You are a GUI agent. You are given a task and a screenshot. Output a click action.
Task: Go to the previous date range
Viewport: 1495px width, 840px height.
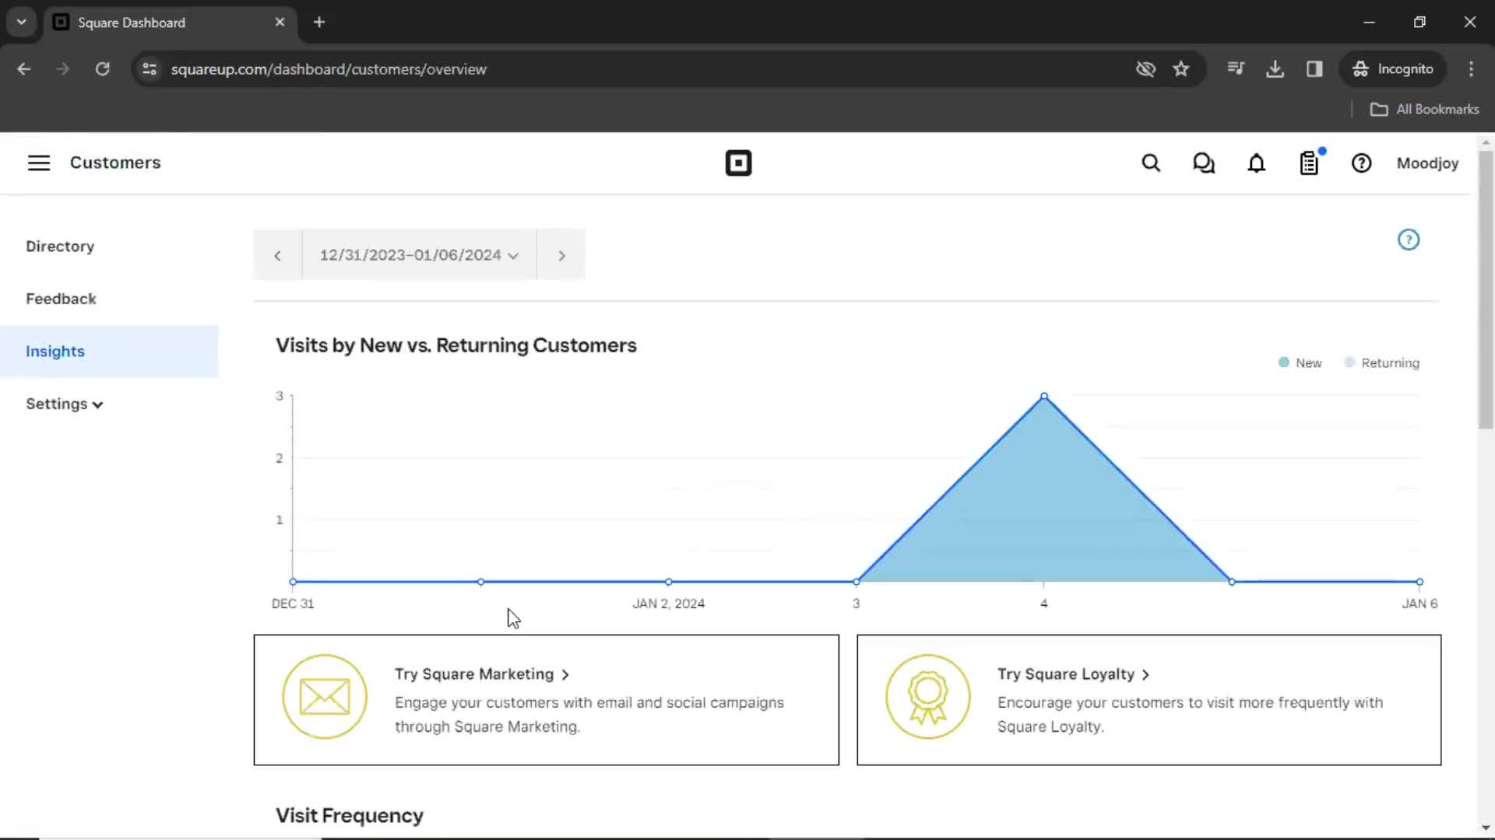(x=277, y=255)
